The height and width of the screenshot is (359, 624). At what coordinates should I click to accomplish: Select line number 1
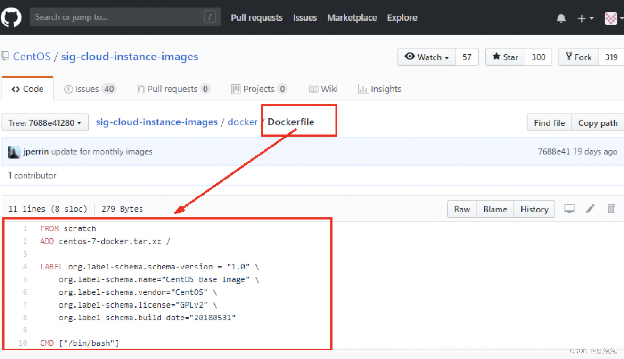click(25, 228)
